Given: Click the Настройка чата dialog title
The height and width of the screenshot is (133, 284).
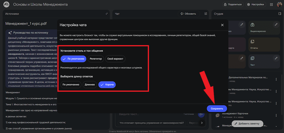Looking at the screenshot, I should [x=73, y=25].
